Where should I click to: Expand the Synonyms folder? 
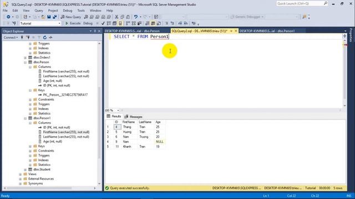21,184
